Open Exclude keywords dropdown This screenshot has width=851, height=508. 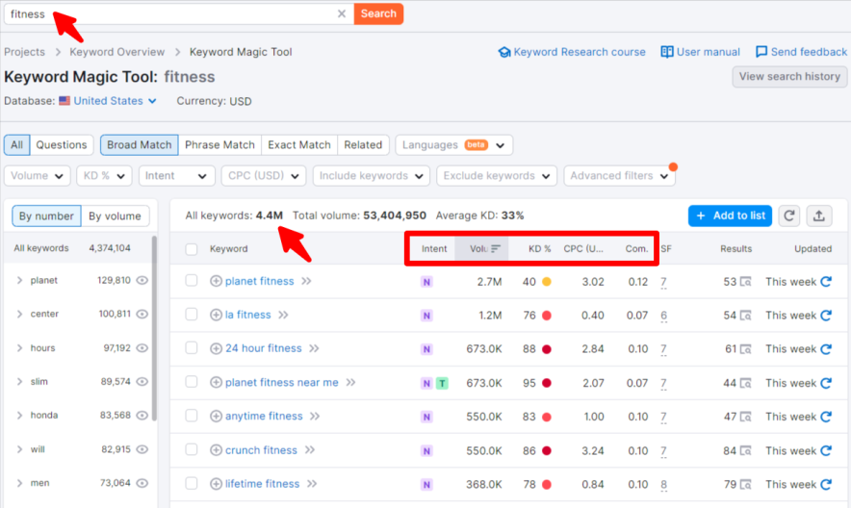(497, 176)
